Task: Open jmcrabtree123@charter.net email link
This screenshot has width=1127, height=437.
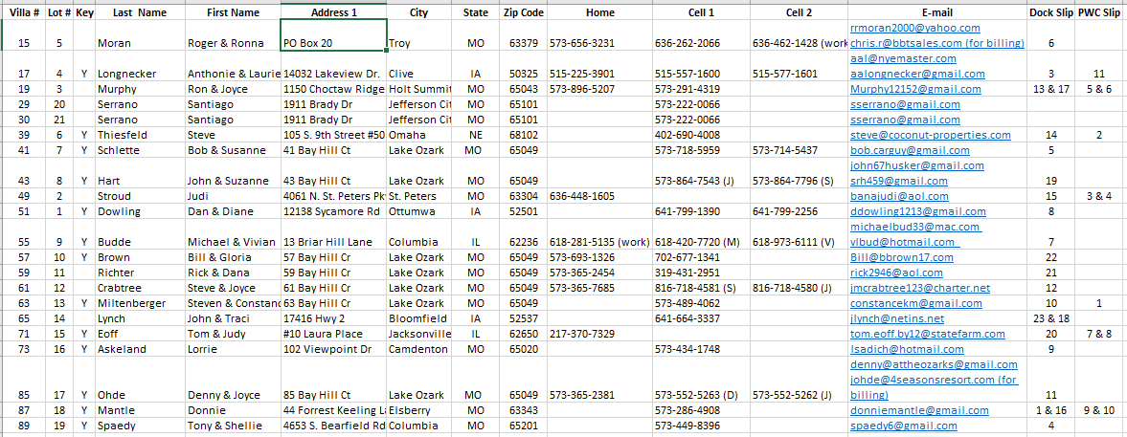Action: coord(919,288)
